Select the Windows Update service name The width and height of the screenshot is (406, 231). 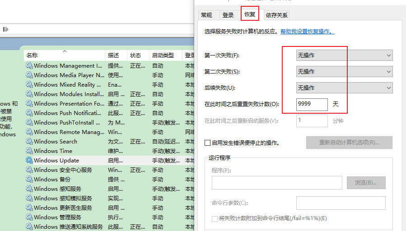pyautogui.click(x=56, y=160)
